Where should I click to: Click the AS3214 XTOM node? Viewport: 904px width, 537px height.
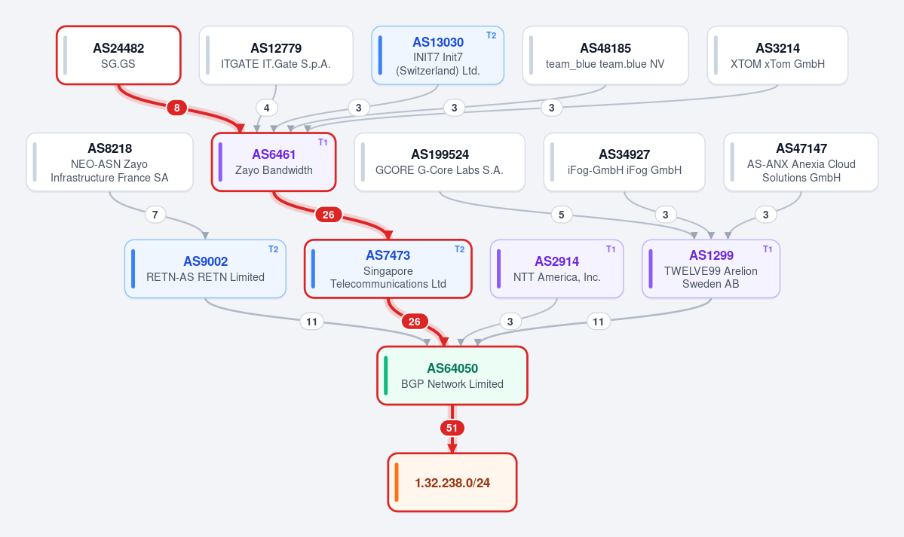(777, 55)
